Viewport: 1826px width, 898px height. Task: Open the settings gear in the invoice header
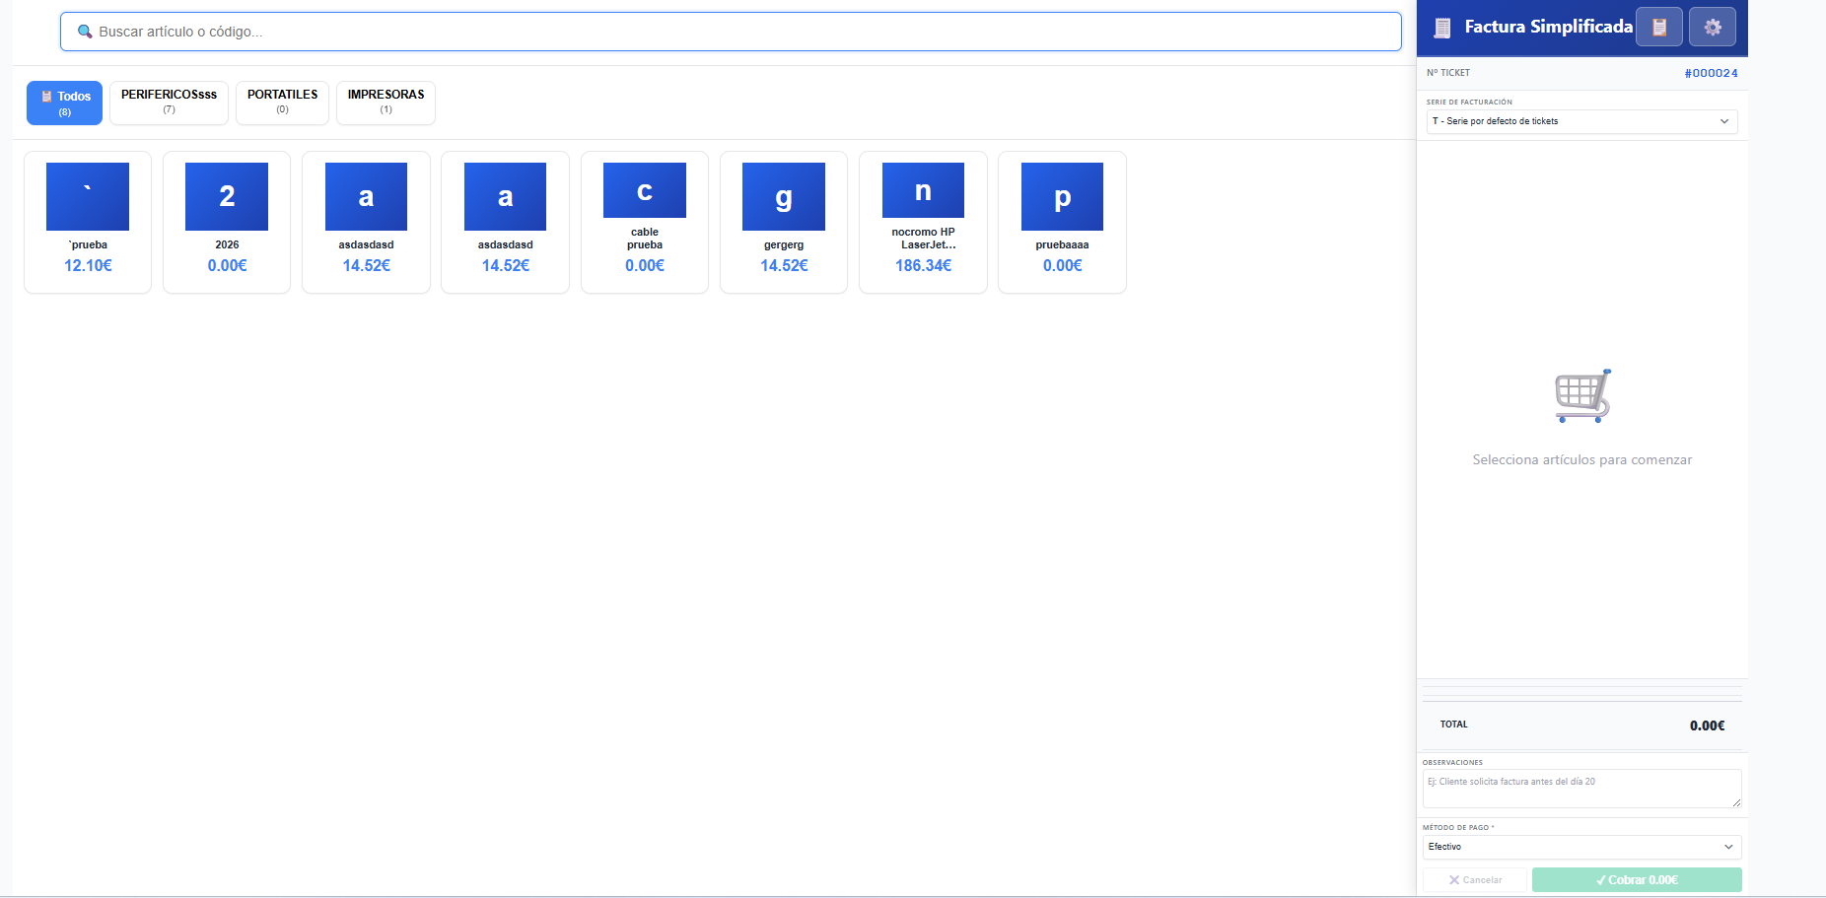[x=1712, y=28]
